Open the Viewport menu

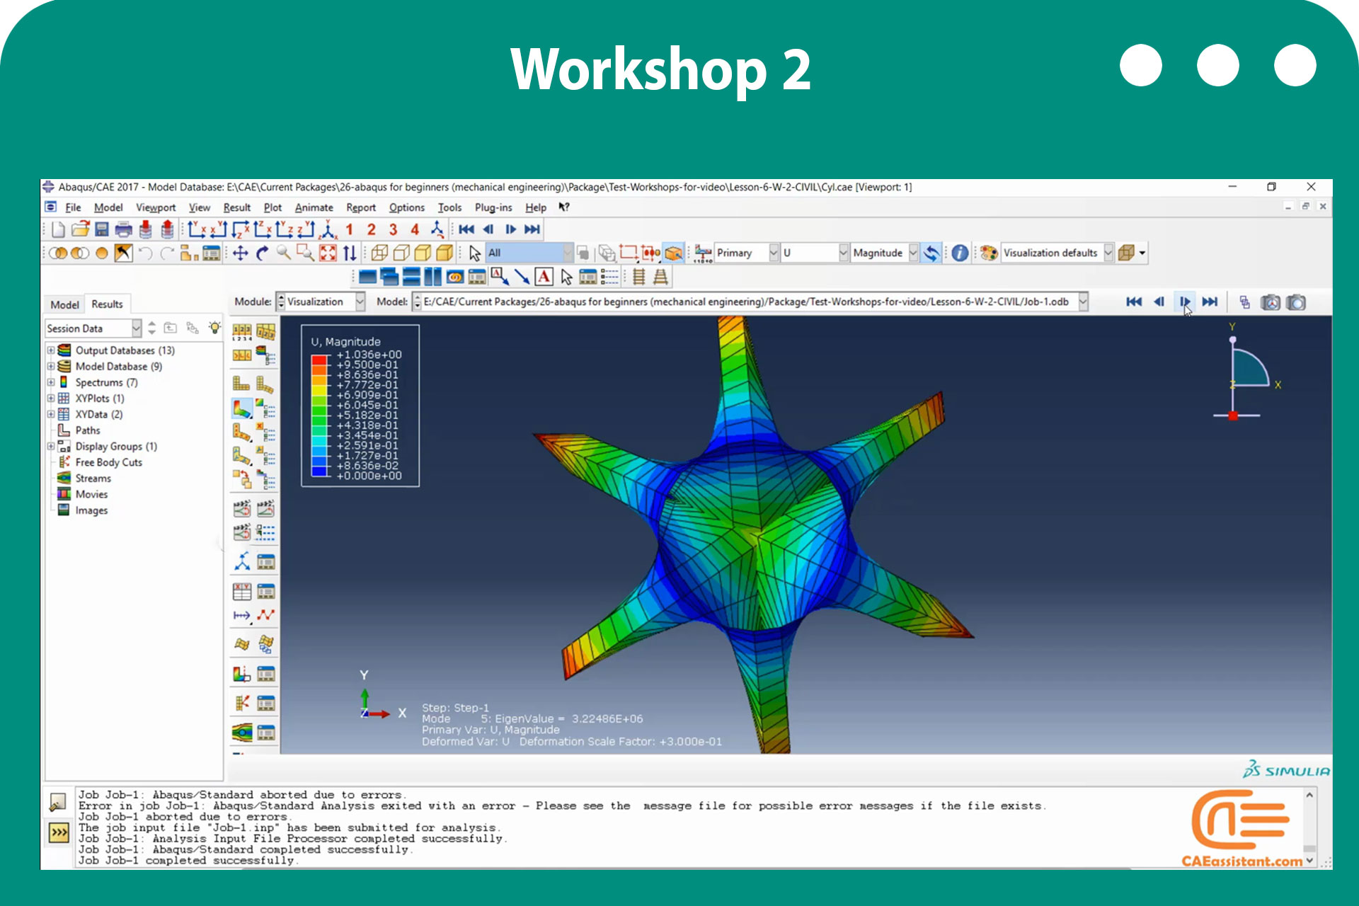pos(156,207)
